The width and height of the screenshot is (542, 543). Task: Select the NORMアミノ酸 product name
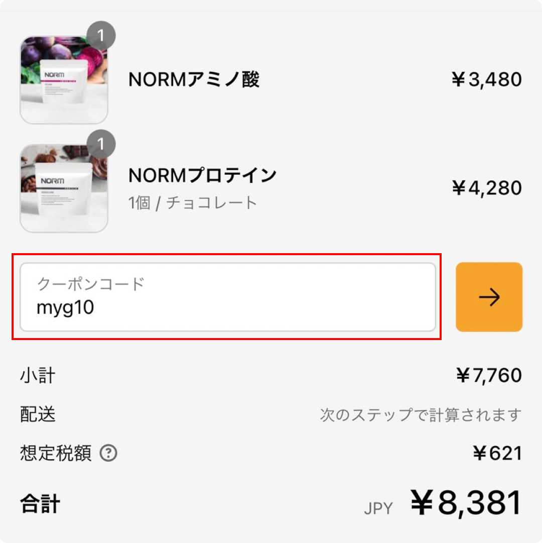point(194,79)
